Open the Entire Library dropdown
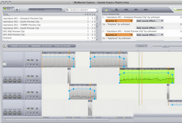Screen dimensions: 182x123 pos(45,10)
